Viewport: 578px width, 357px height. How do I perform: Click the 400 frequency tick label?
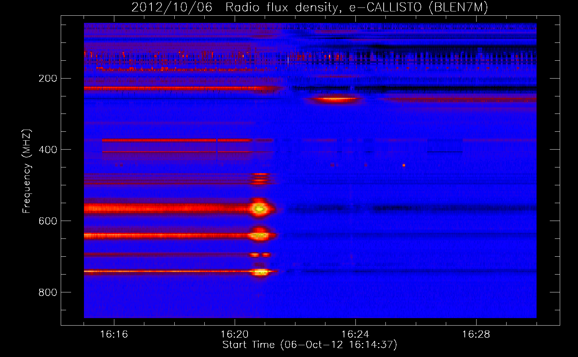48,150
